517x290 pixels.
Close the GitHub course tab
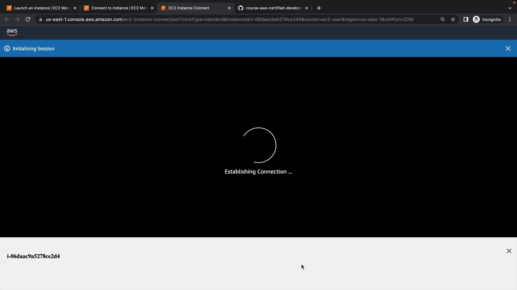[x=306, y=8]
